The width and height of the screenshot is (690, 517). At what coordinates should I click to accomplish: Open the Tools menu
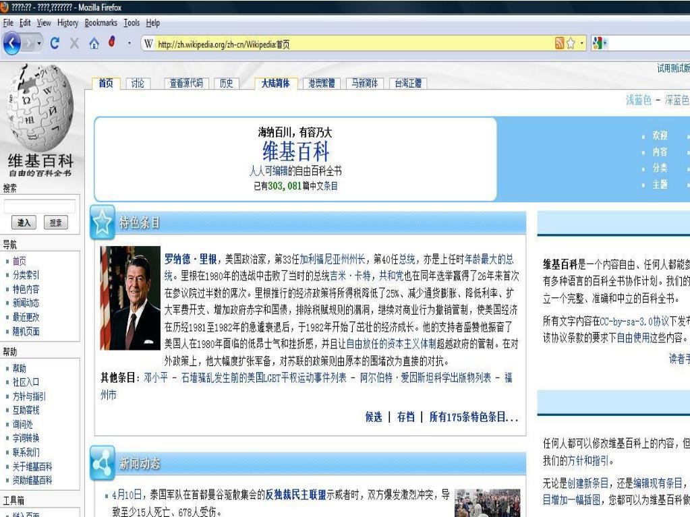[x=131, y=22]
